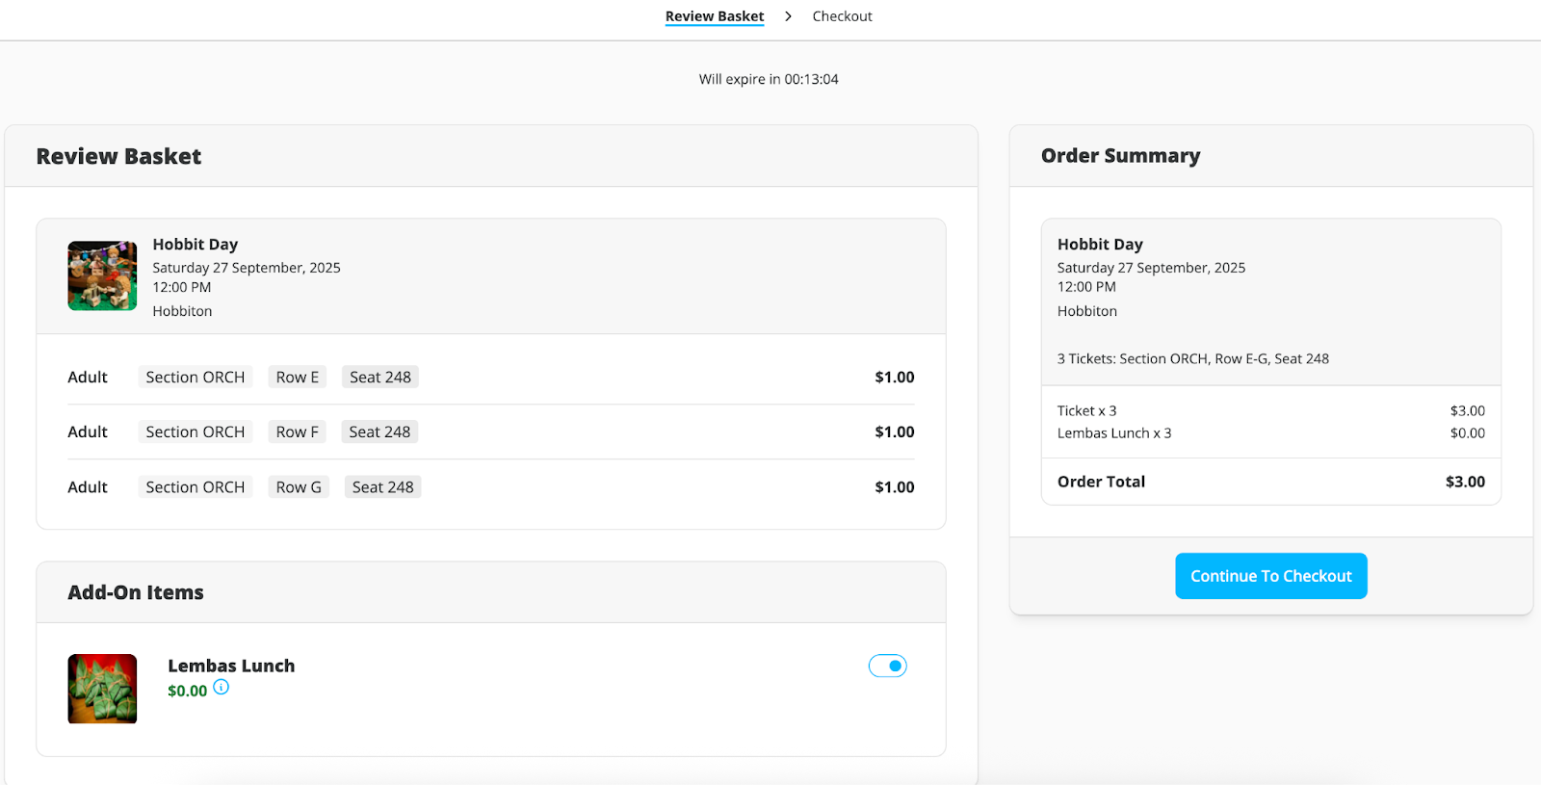Click Section ORCH tag in Row E ticket
The image size is (1541, 785).
196,377
